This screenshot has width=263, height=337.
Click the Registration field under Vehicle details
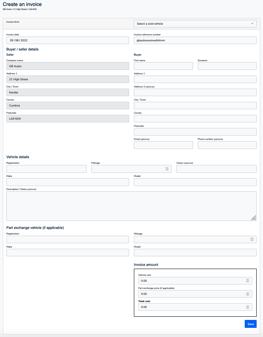tap(46, 168)
